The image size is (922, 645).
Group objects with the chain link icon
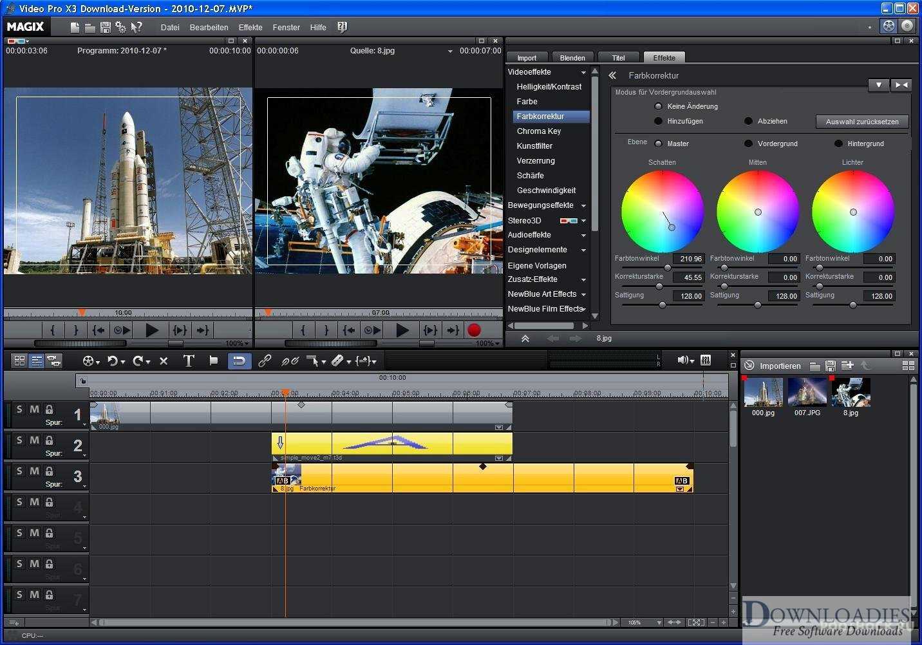[265, 361]
